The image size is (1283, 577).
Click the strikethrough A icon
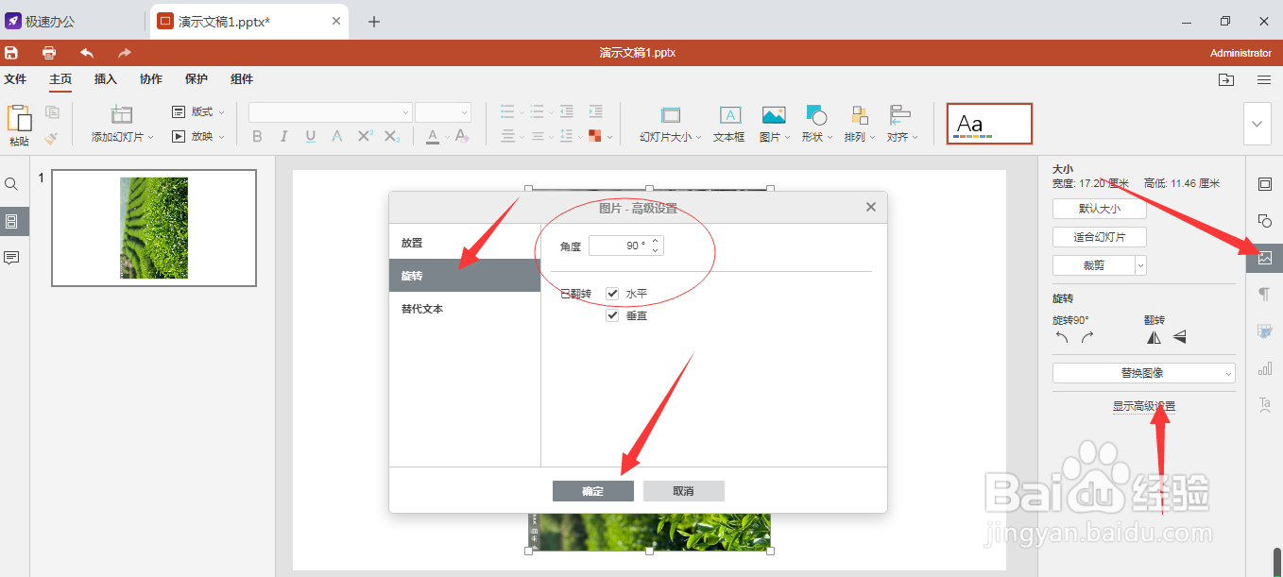click(337, 137)
